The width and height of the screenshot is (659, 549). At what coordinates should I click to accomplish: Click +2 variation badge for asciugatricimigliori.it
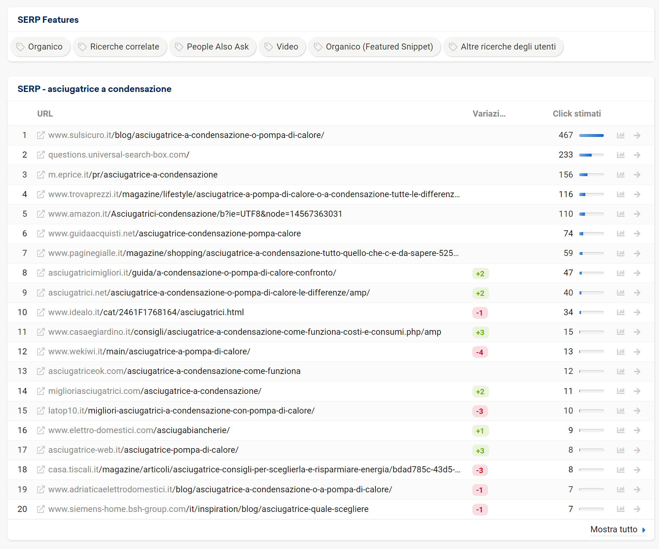(x=480, y=273)
